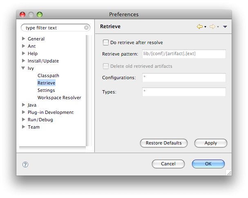Select Classpath under Ivy

coord(48,76)
